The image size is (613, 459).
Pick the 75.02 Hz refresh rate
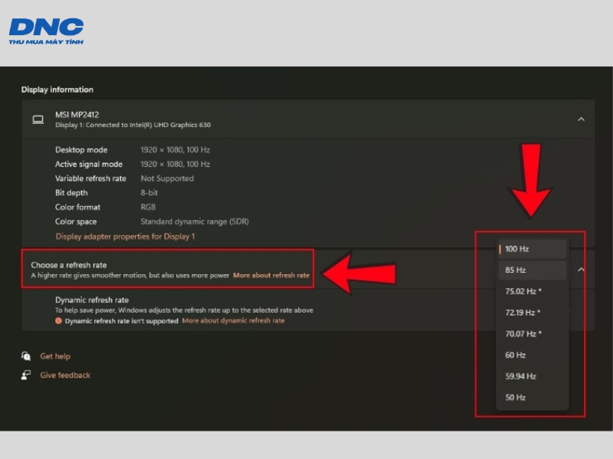coord(533,291)
